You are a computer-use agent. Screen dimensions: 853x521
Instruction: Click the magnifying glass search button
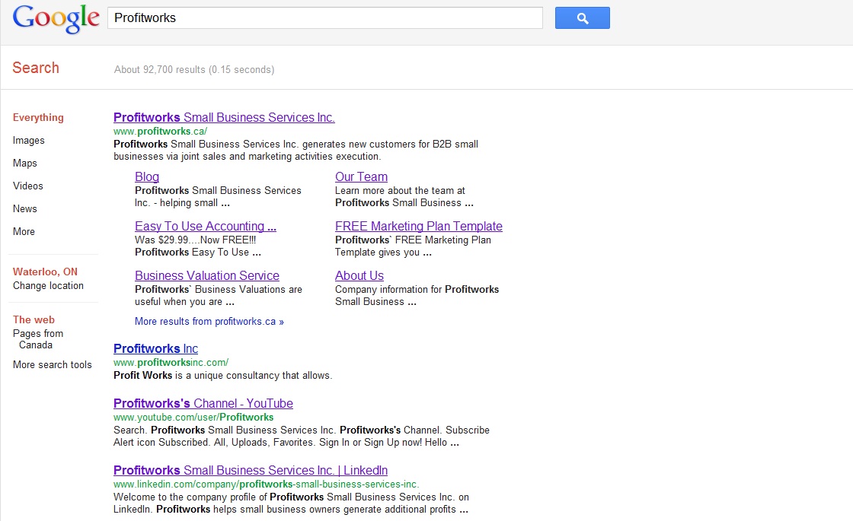582,17
